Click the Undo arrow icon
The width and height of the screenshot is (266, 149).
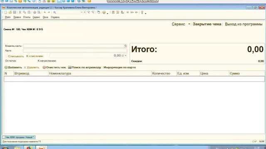point(45,12)
